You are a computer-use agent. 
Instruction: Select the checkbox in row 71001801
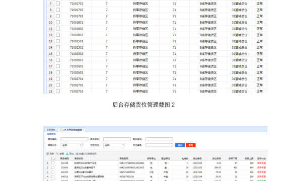[x=58, y=22]
